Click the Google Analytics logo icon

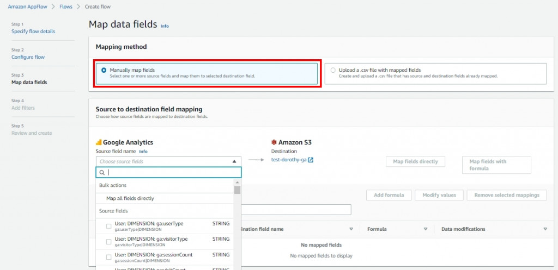(x=99, y=142)
